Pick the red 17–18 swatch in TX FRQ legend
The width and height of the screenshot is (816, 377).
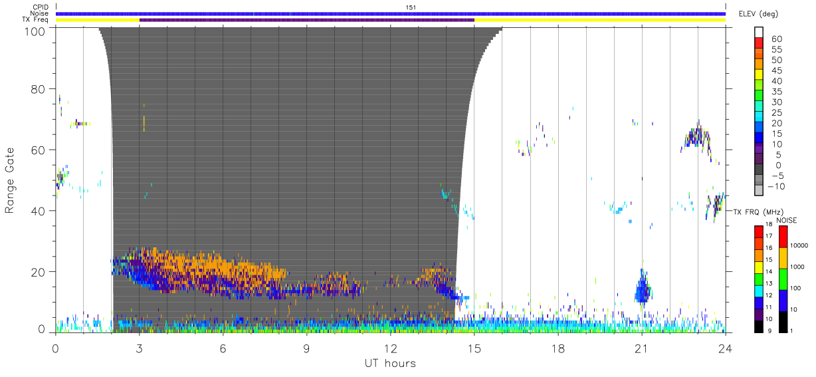tap(758, 231)
